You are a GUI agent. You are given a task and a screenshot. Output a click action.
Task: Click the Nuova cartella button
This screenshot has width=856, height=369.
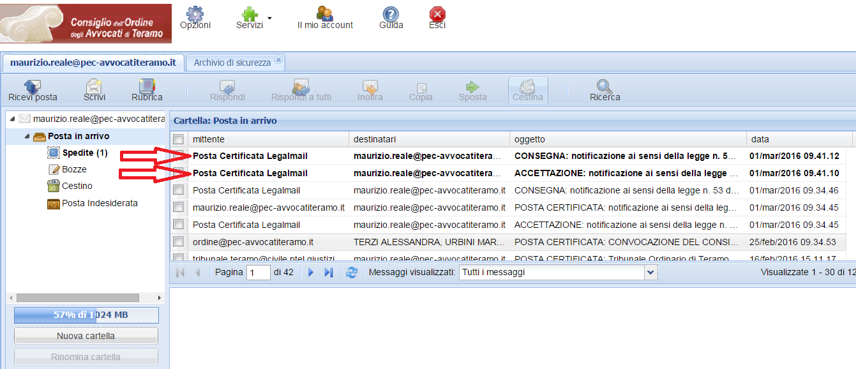pyautogui.click(x=86, y=336)
